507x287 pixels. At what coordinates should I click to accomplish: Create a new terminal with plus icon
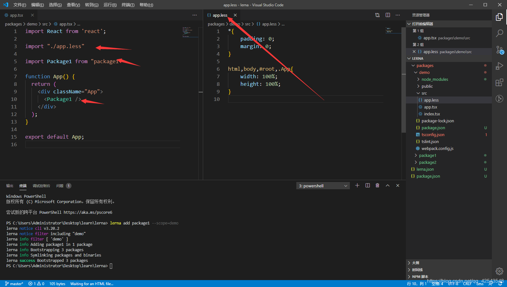coord(357,185)
